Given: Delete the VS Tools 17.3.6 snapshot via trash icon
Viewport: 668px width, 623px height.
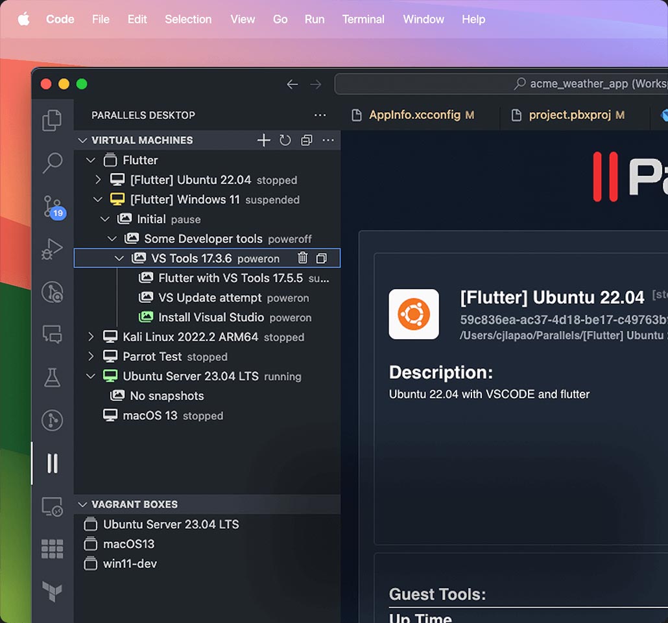Looking at the screenshot, I should coord(302,258).
